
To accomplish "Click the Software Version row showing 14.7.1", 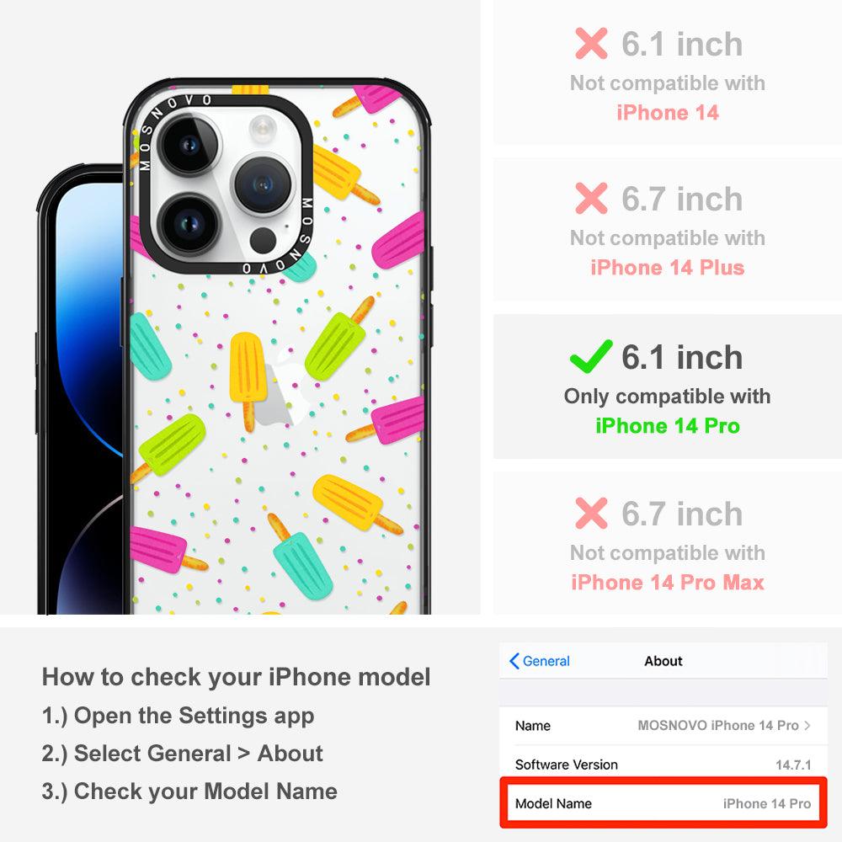I will (663, 765).
